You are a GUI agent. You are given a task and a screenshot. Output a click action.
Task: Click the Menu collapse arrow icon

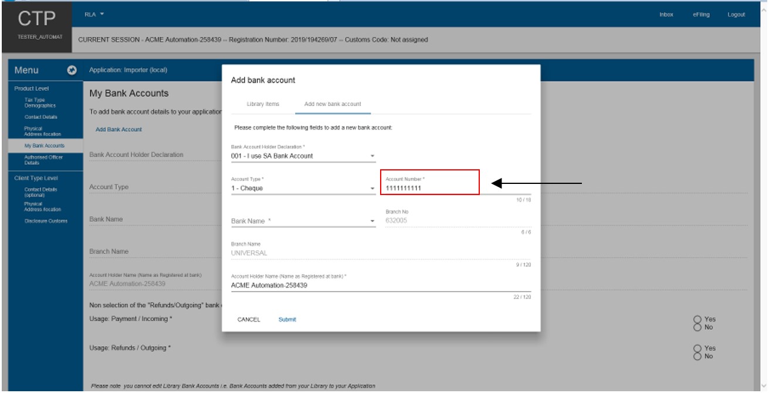pyautogui.click(x=72, y=71)
